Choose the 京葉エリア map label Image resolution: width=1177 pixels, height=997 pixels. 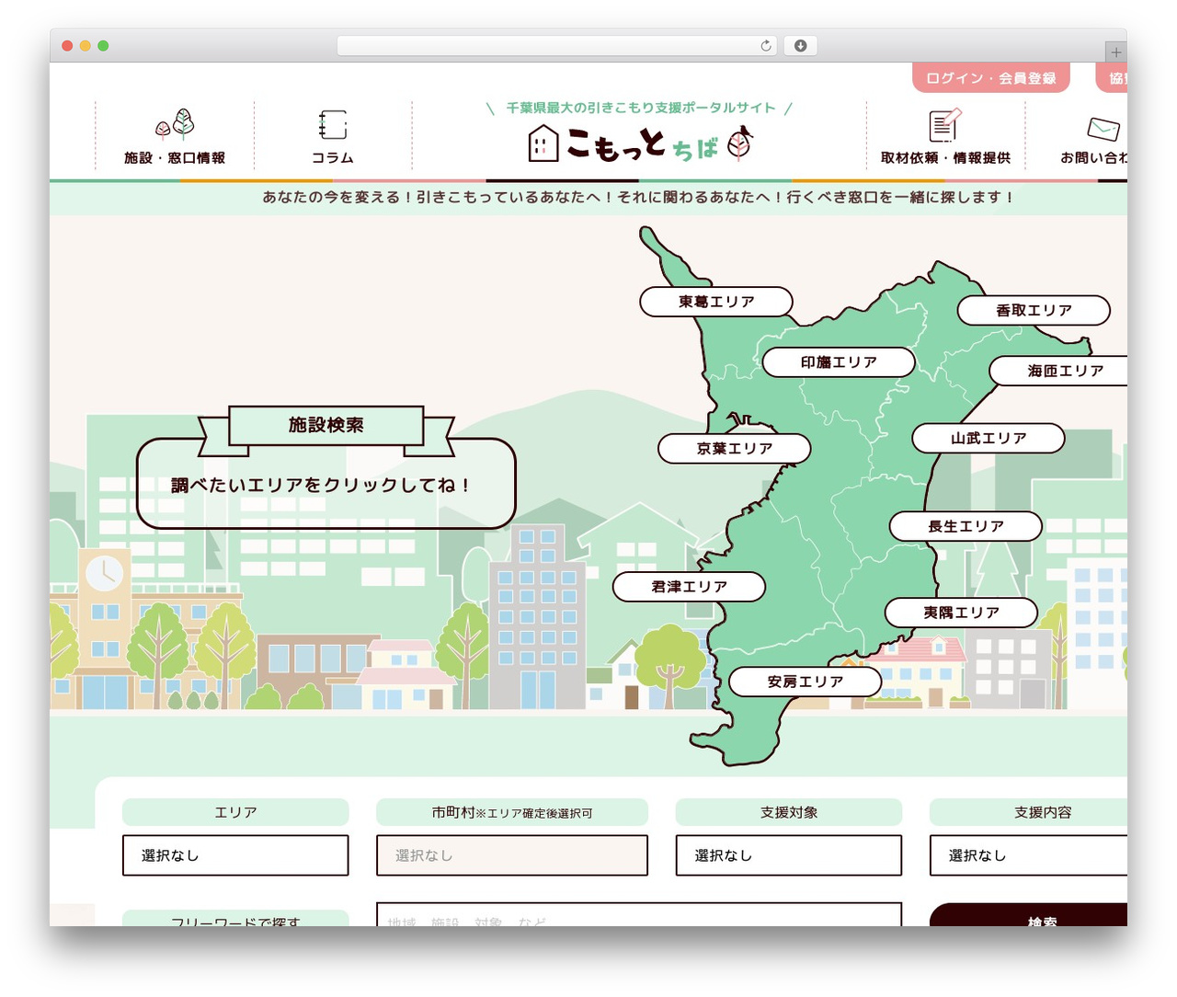[735, 449]
